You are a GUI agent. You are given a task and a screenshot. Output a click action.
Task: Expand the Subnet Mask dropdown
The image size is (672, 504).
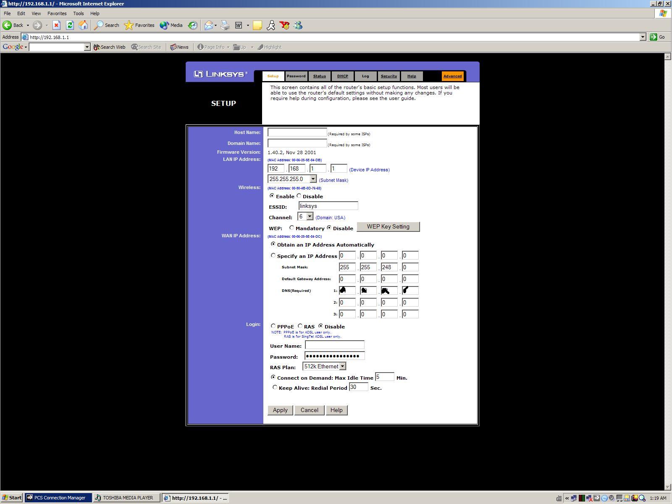tap(313, 179)
